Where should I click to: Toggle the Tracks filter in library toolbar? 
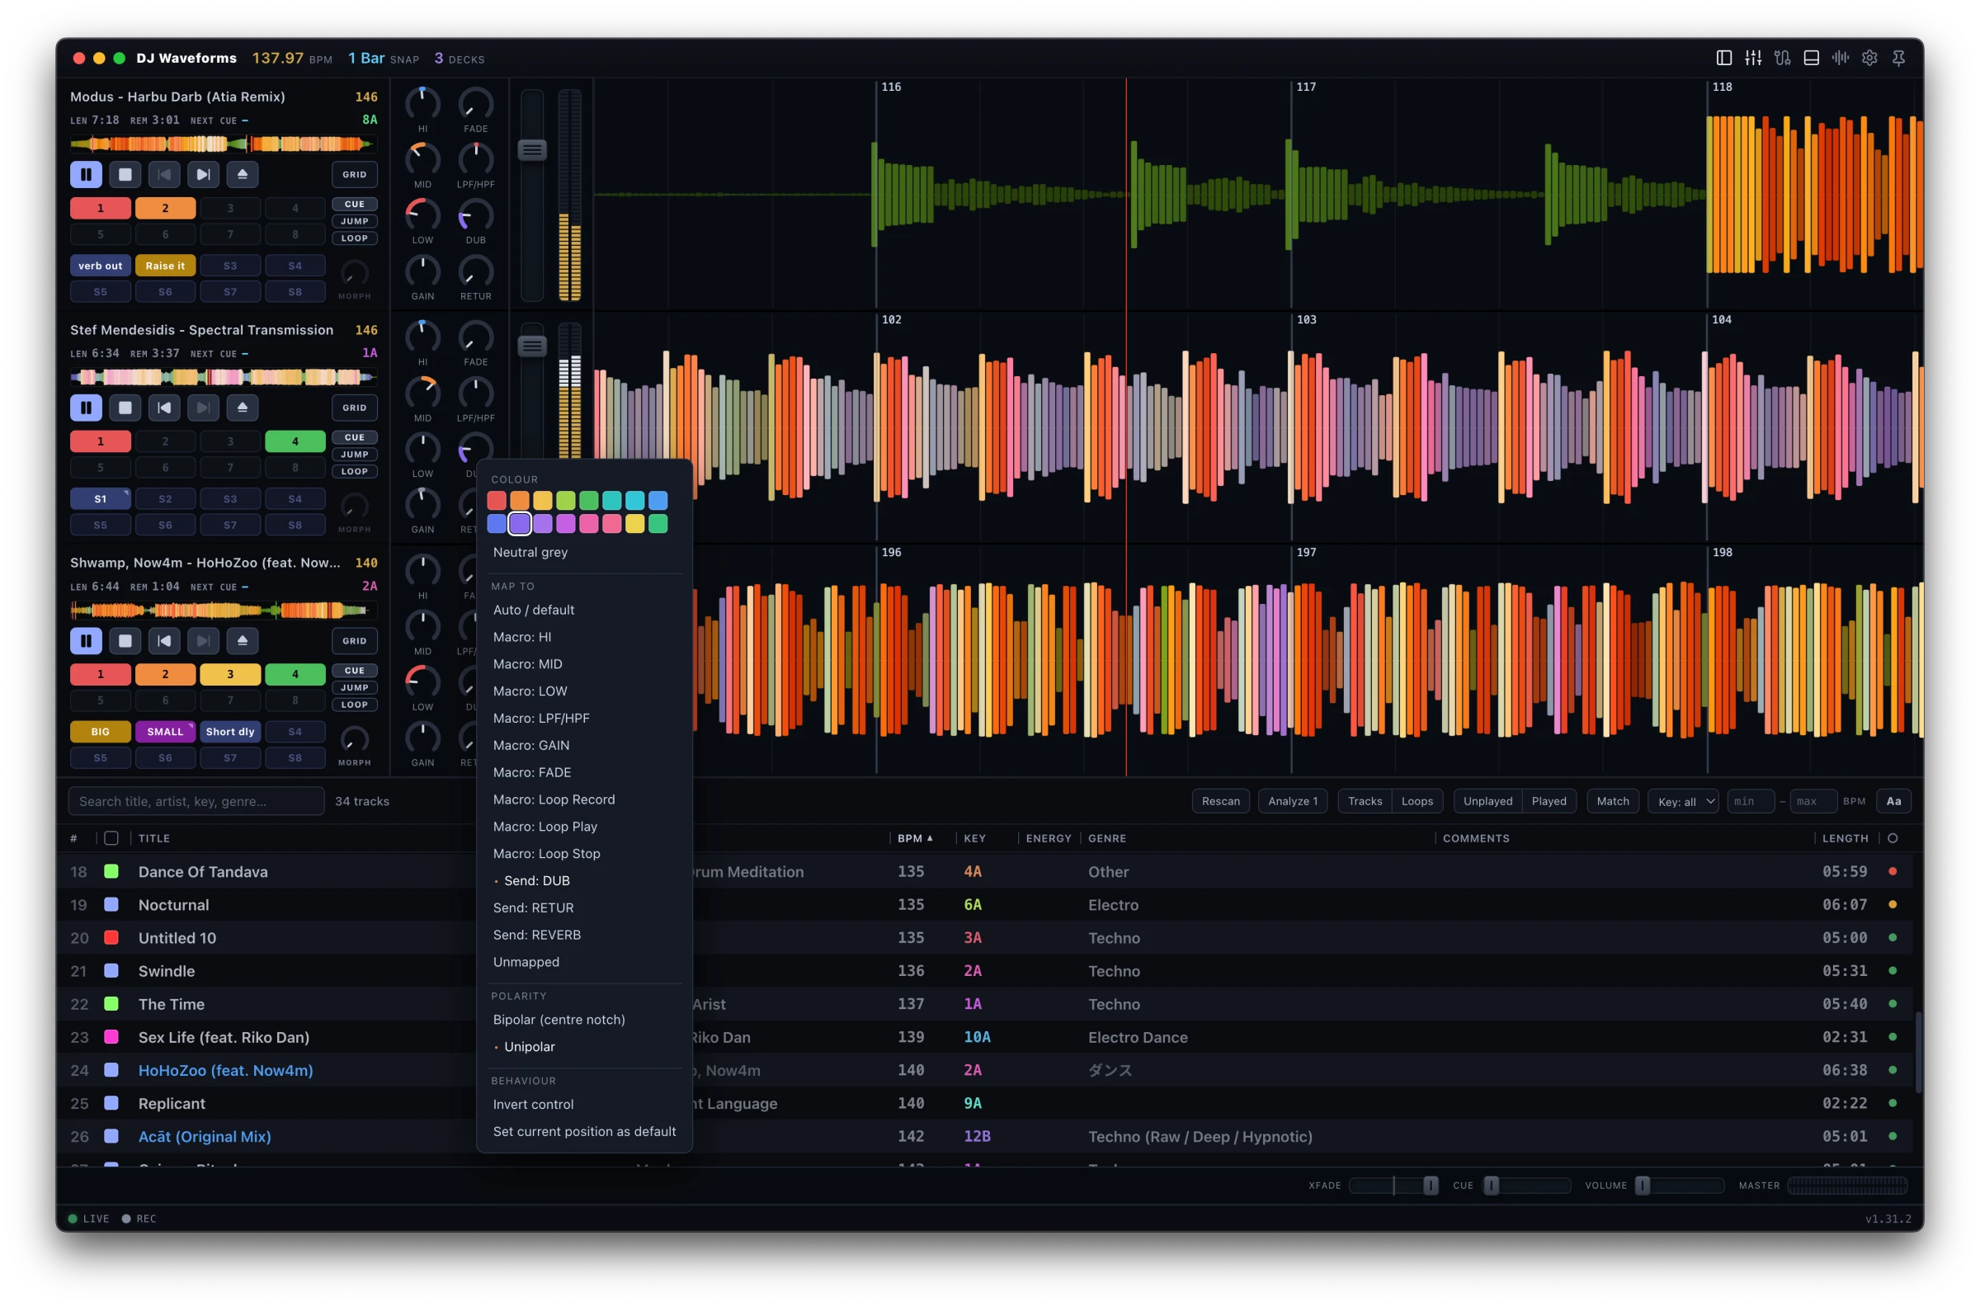(1365, 800)
